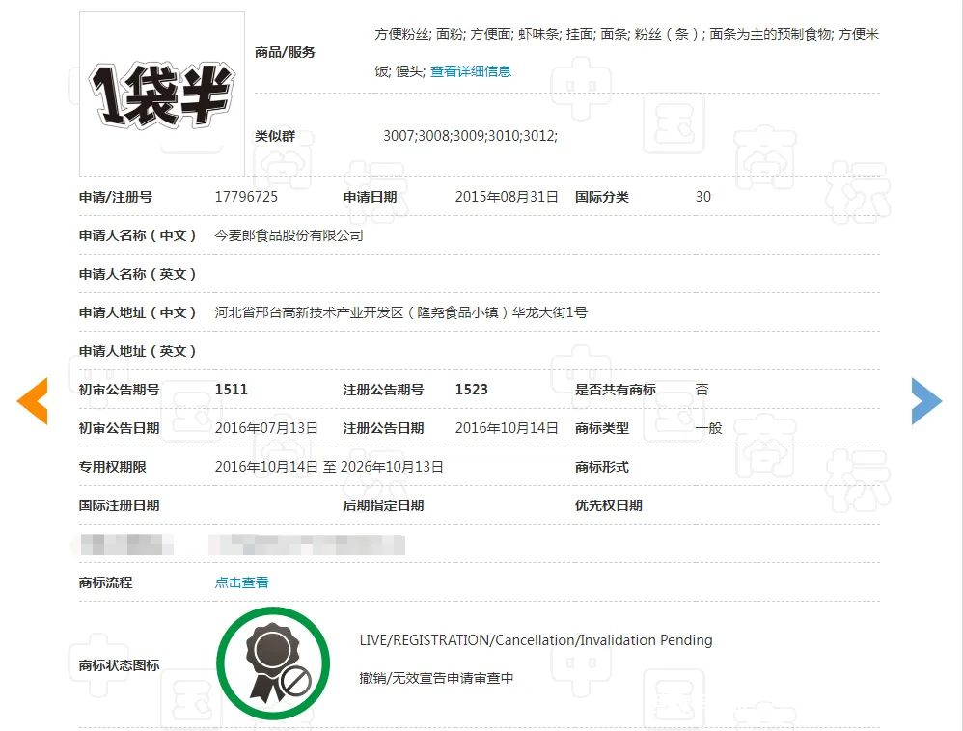Click the 专用权期限 label
The height and width of the screenshot is (731, 963).
[112, 467]
